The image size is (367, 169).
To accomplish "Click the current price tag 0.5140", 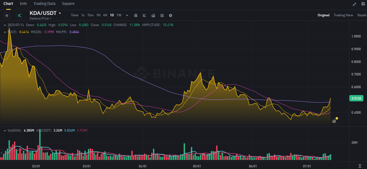I will [x=356, y=98].
